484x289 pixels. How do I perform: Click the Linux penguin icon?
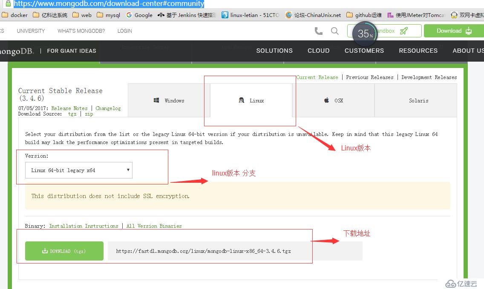coord(242,100)
